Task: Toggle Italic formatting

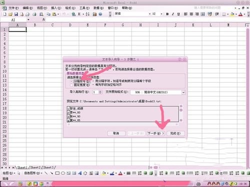Action: [173, 14]
